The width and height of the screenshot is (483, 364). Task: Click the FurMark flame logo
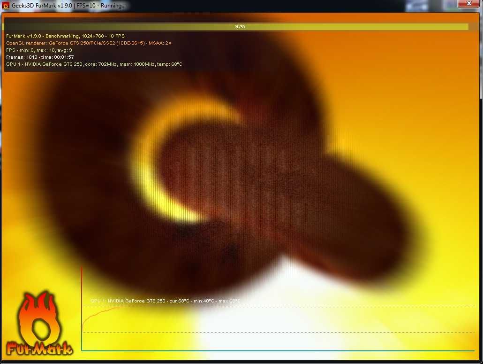(39, 323)
